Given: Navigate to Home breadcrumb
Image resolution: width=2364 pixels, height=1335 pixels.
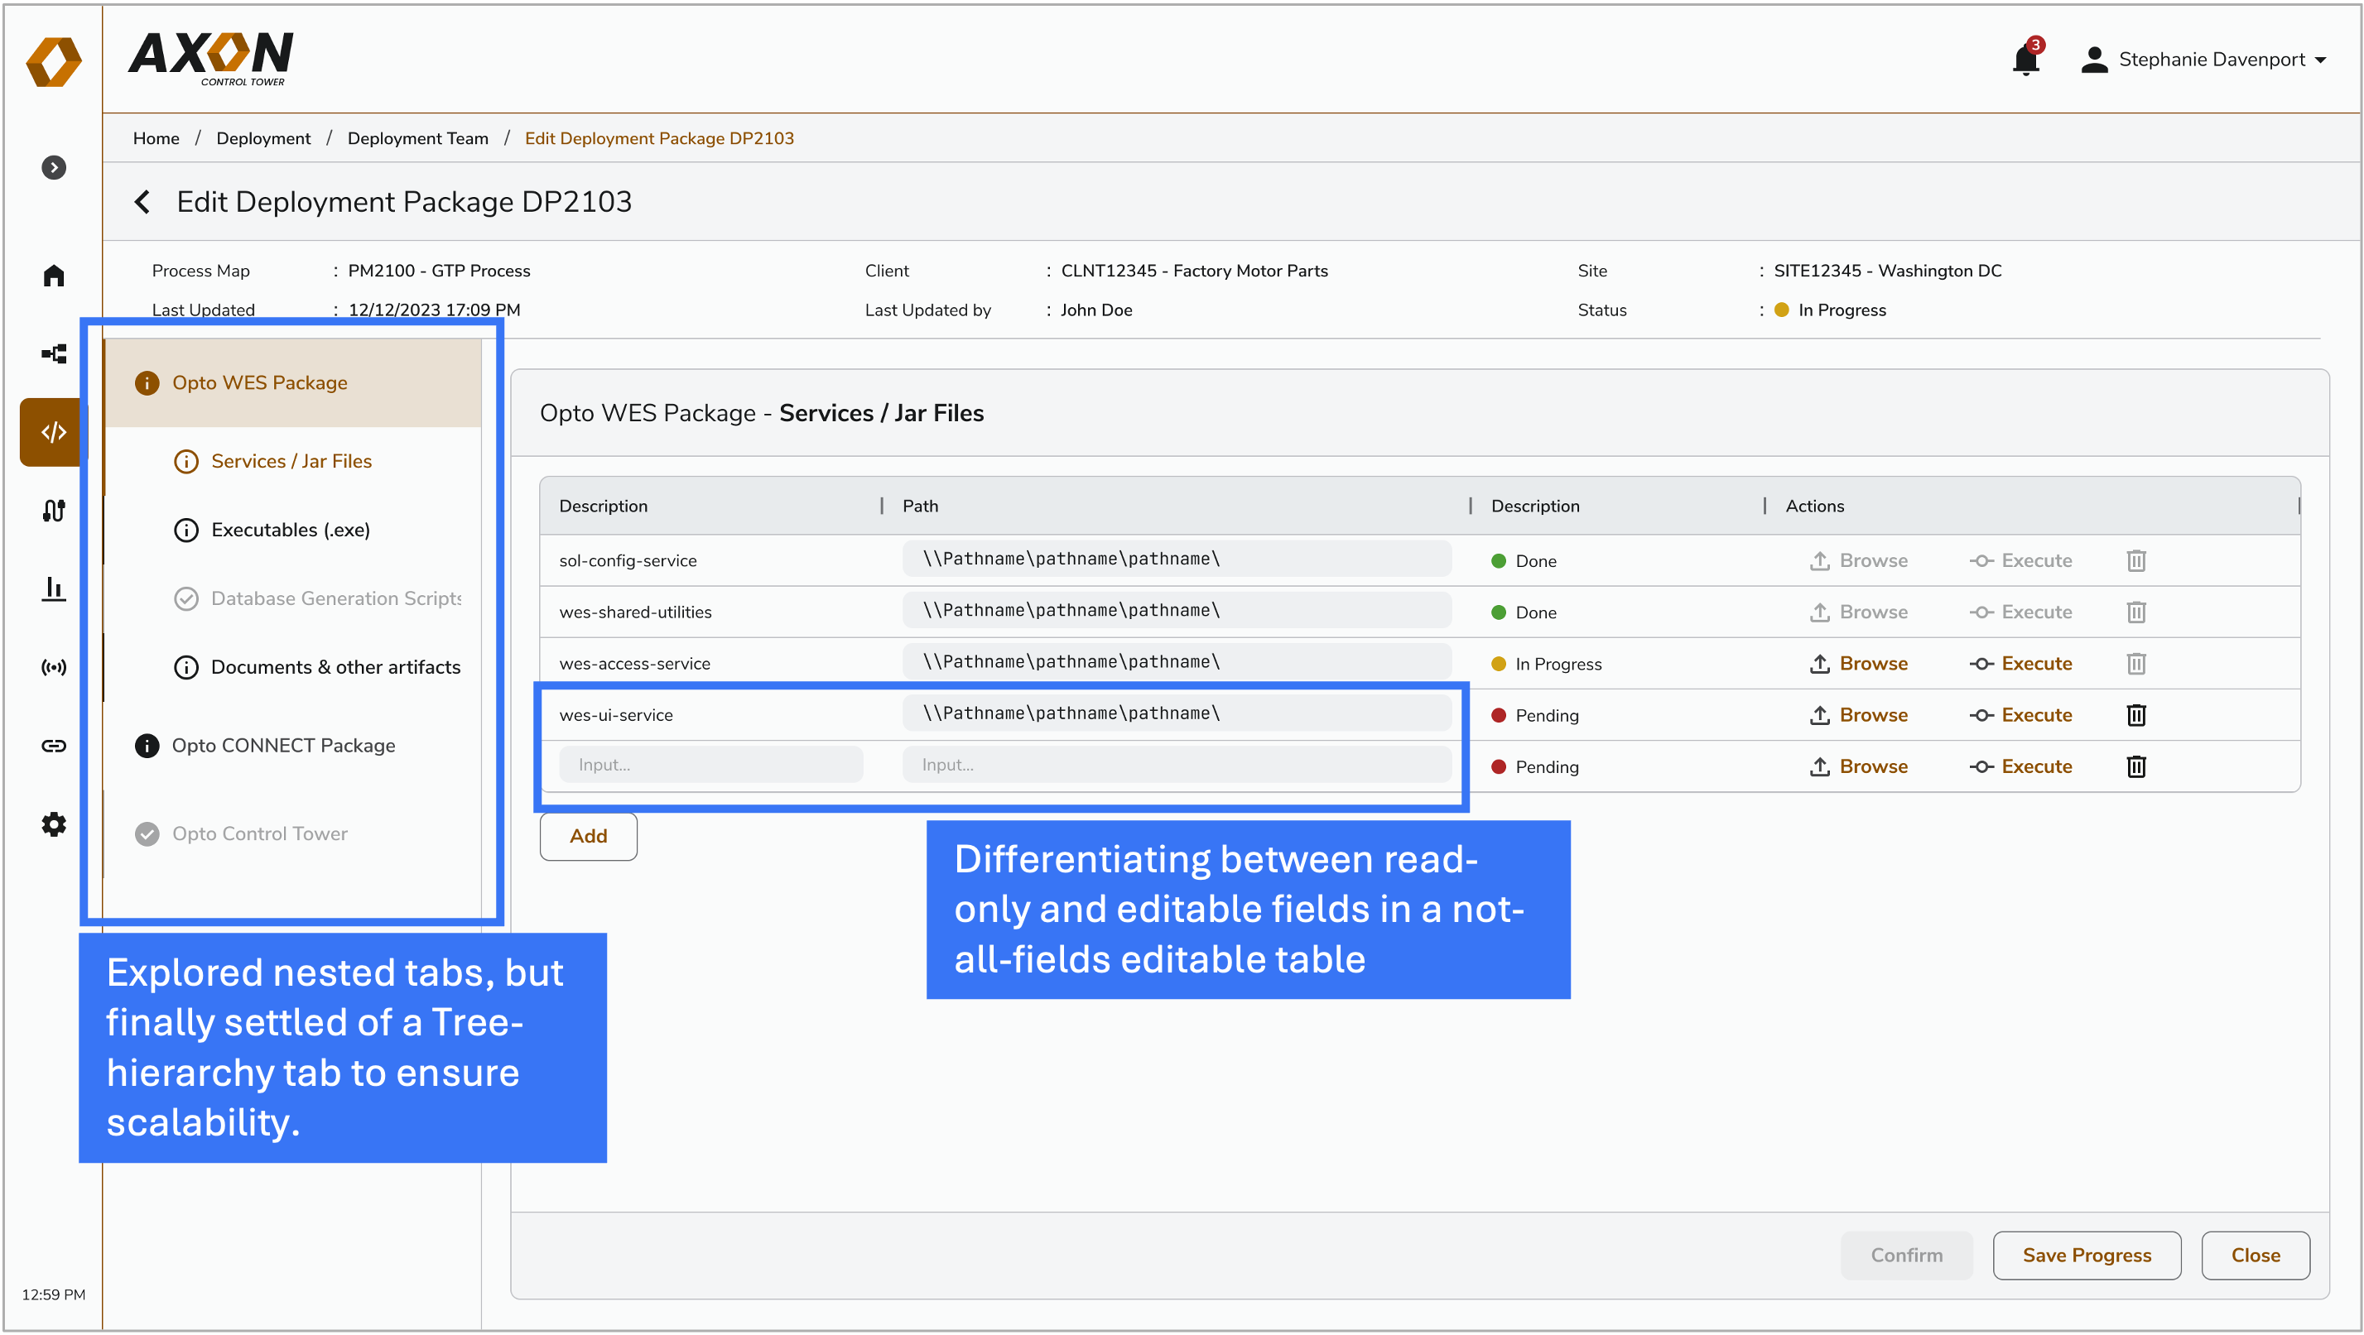Looking at the screenshot, I should pyautogui.click(x=156, y=138).
